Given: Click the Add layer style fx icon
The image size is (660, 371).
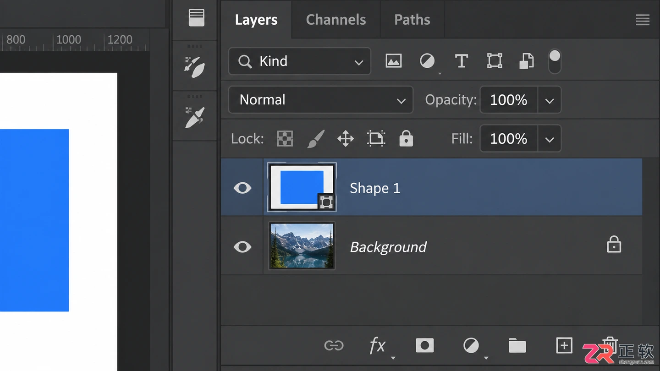Looking at the screenshot, I should (x=378, y=345).
